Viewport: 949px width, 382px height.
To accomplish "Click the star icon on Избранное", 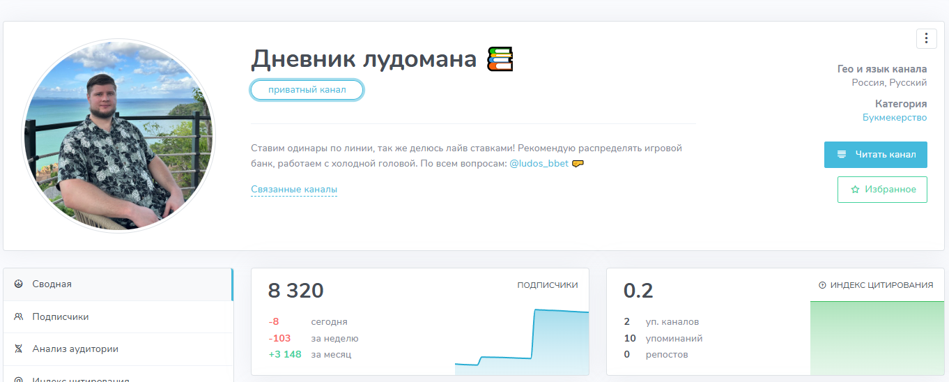I will tap(855, 190).
